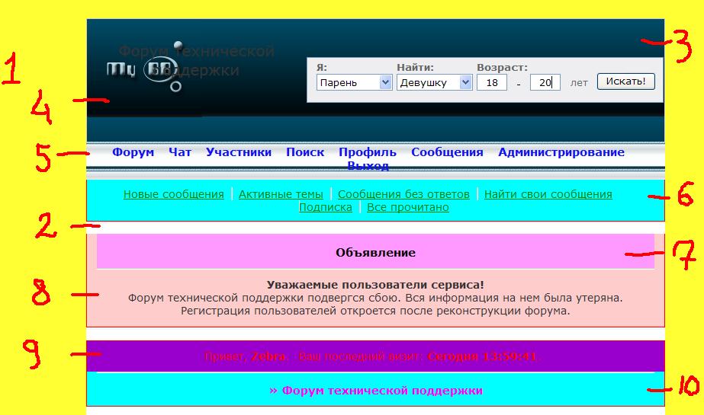Open the Новые сообщения link
704x415 pixels.
point(174,194)
